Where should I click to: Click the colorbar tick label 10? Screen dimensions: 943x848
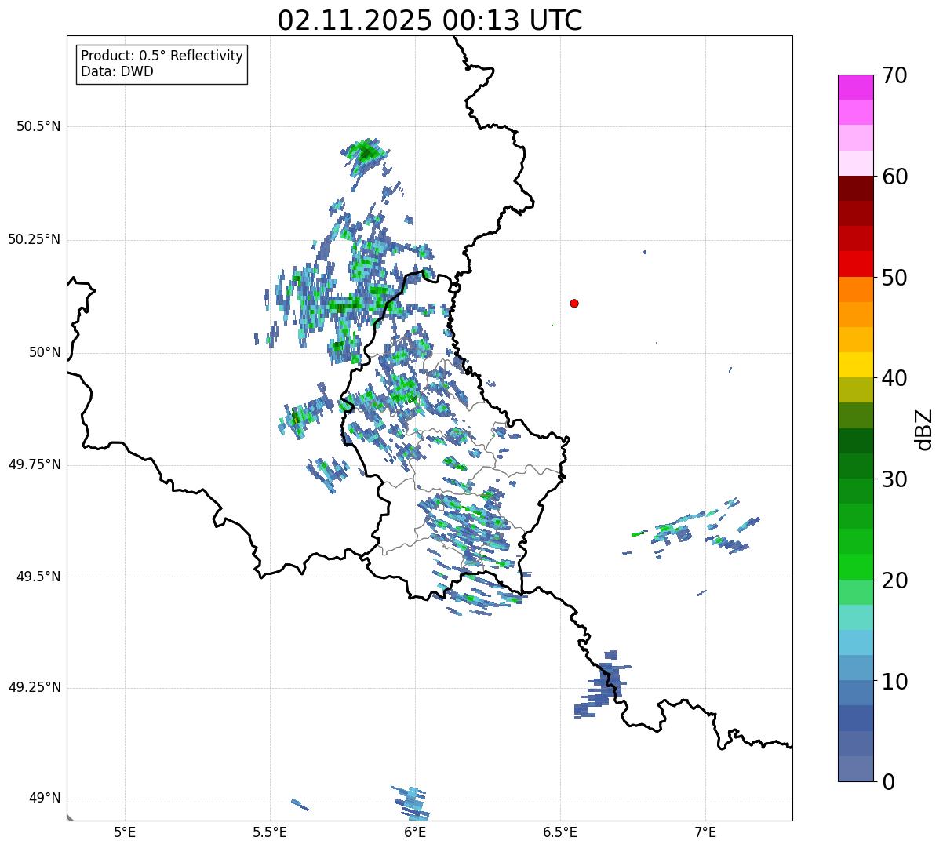894,682
